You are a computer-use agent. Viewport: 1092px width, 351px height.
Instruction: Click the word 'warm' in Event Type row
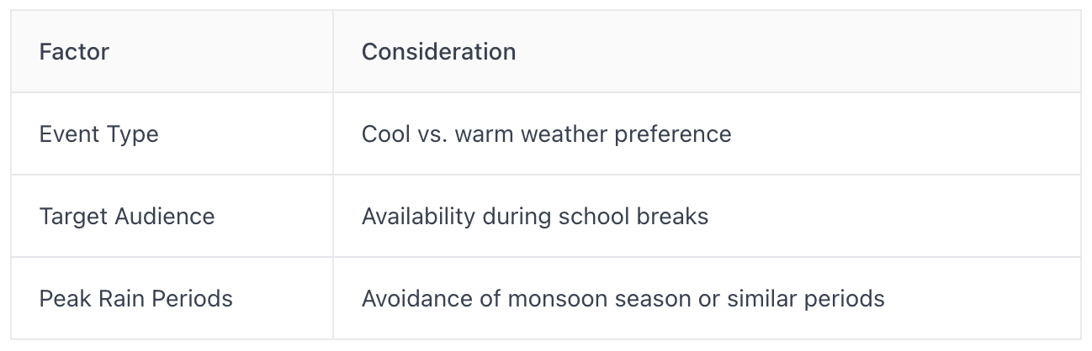(x=484, y=134)
